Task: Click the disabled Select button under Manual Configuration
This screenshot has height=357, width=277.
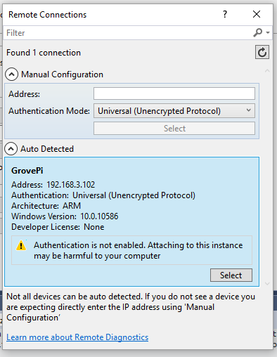Action: pyautogui.click(x=174, y=128)
